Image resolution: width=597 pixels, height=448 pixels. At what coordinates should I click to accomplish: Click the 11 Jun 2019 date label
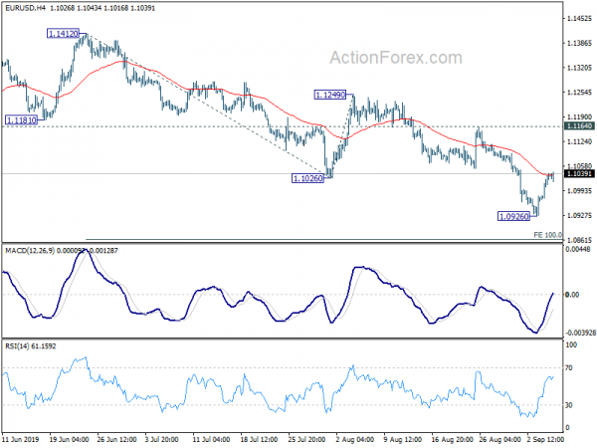20,439
